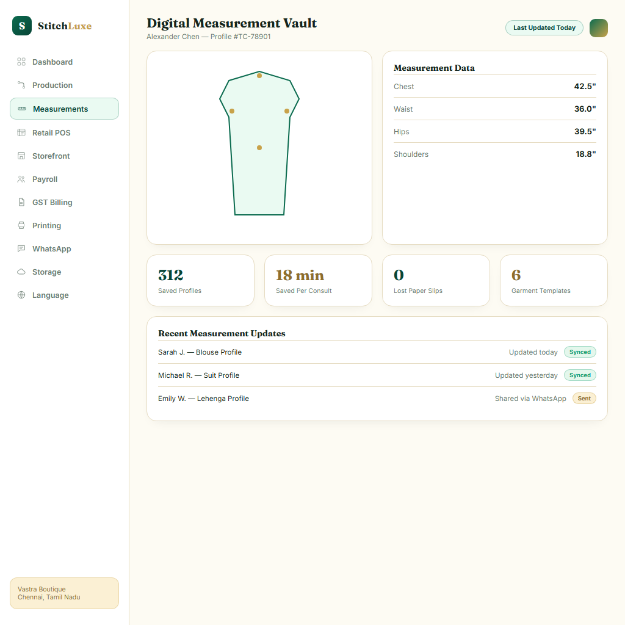The width and height of the screenshot is (625, 625).
Task: Open Payroll section
Action: pyautogui.click(x=65, y=179)
